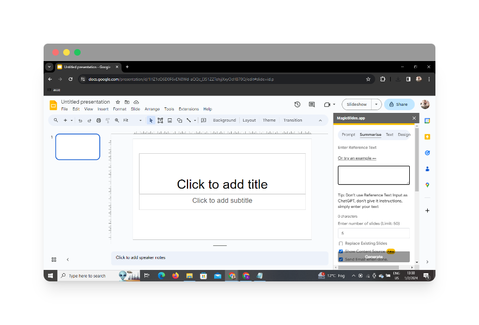Click the Layout button

click(x=249, y=121)
